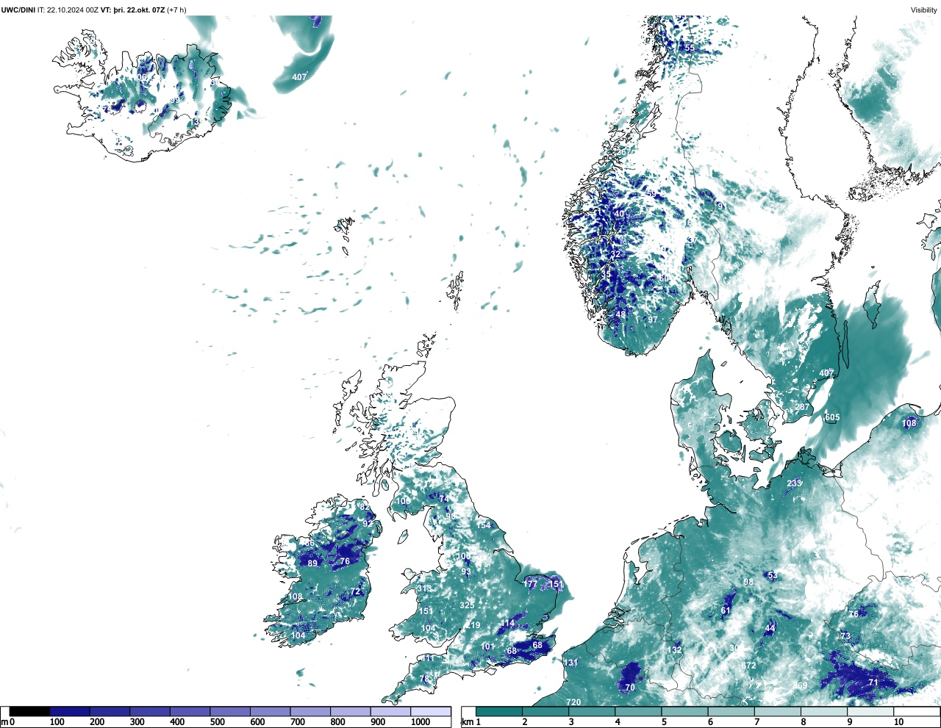Select the 7–8 km light legend block
Viewport: 941px width, 728px height.
point(779,711)
